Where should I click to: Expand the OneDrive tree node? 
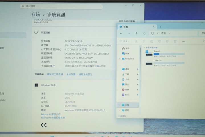pos(119,59)
